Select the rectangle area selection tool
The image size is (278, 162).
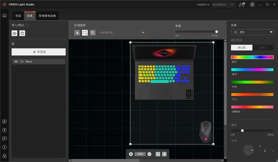(x=85, y=33)
